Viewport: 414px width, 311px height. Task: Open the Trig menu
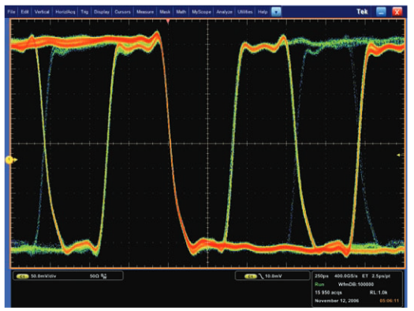[x=84, y=12]
